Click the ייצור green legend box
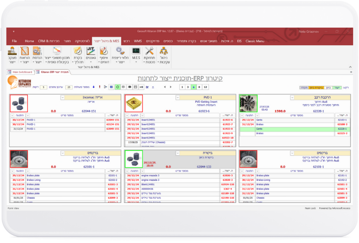The height and width of the screenshot is (243, 359). (337, 88)
